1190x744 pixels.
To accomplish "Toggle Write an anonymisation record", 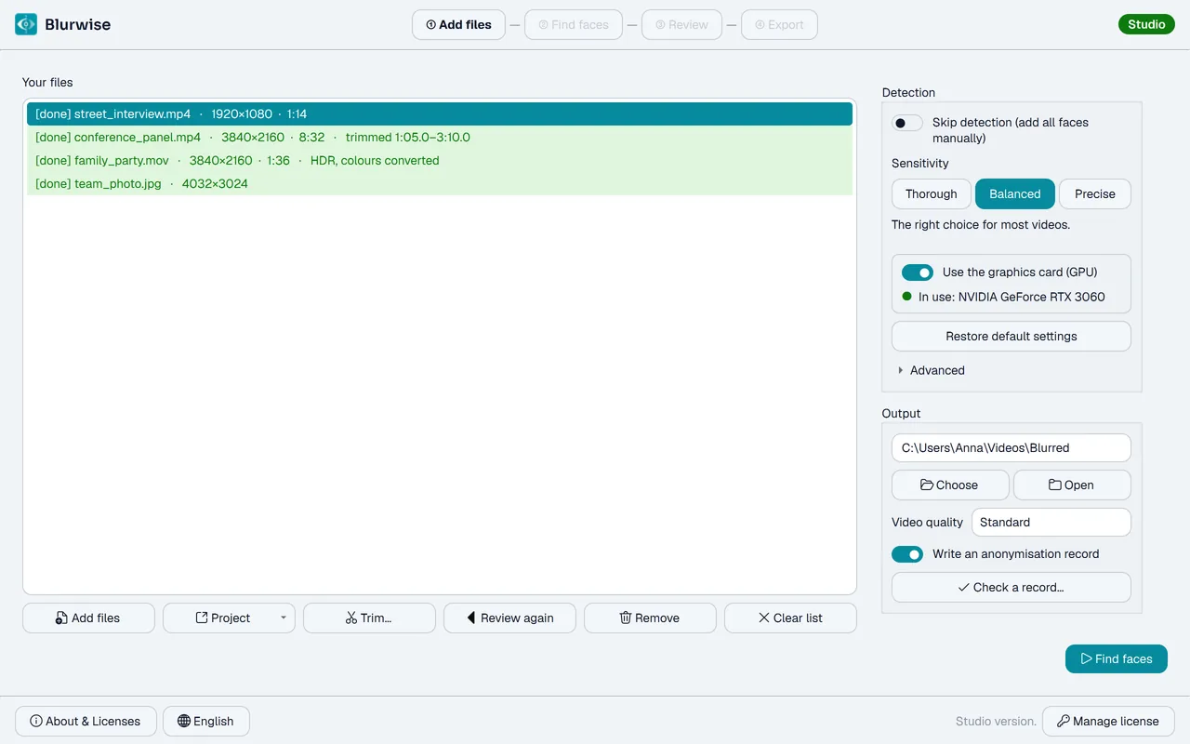I will [907, 554].
